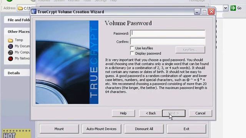Exit TrueCrypt main window
Viewport: 246px width, 138px height.
click(x=186, y=129)
